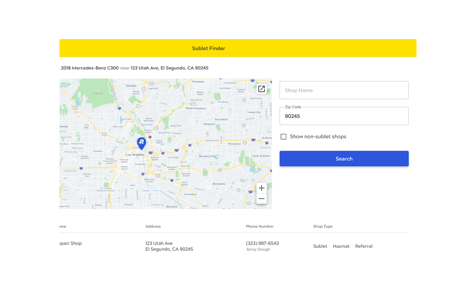Screen dimensions: 476x298
Task: Focus the Shop Name input field
Action: coord(344,90)
